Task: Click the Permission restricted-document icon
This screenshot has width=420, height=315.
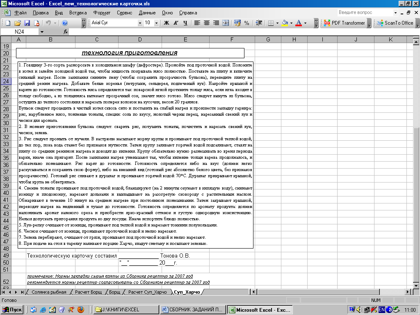Action: [x=37, y=23]
